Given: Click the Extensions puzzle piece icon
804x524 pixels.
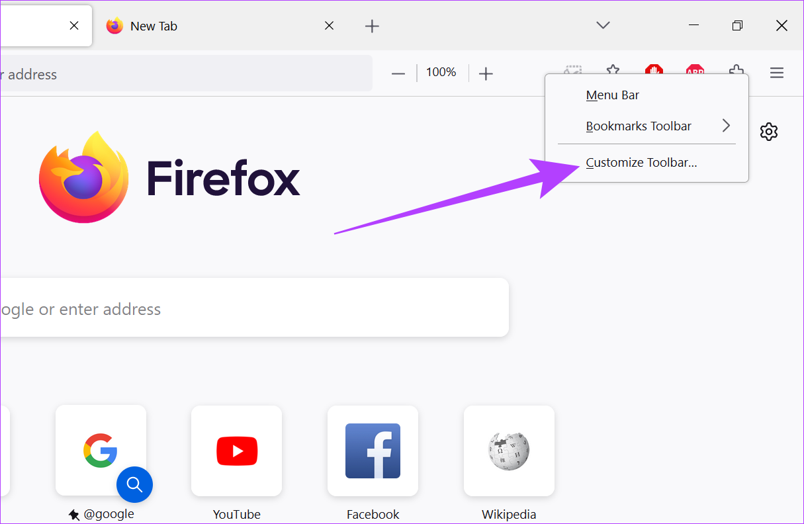Looking at the screenshot, I should pos(736,71).
